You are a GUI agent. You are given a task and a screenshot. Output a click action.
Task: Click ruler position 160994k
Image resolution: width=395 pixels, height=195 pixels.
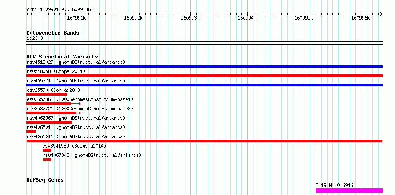click(x=247, y=18)
